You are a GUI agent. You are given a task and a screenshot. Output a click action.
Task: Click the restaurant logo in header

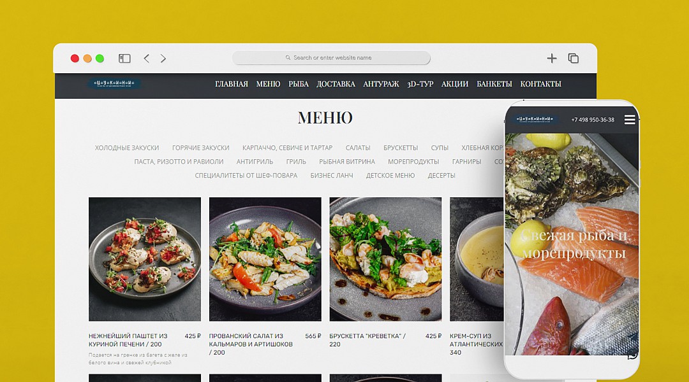click(x=114, y=83)
